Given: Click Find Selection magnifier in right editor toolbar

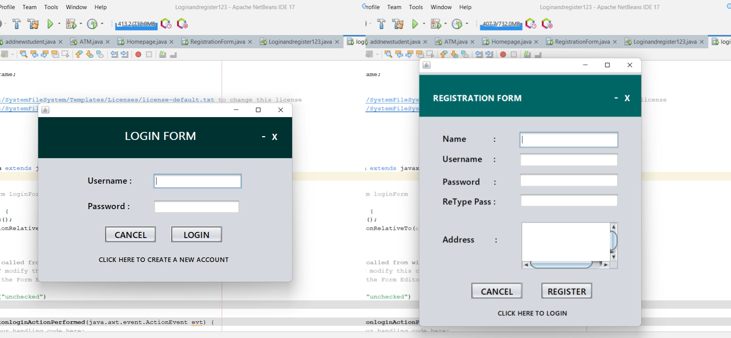Looking at the screenshot, I should pos(388,54).
